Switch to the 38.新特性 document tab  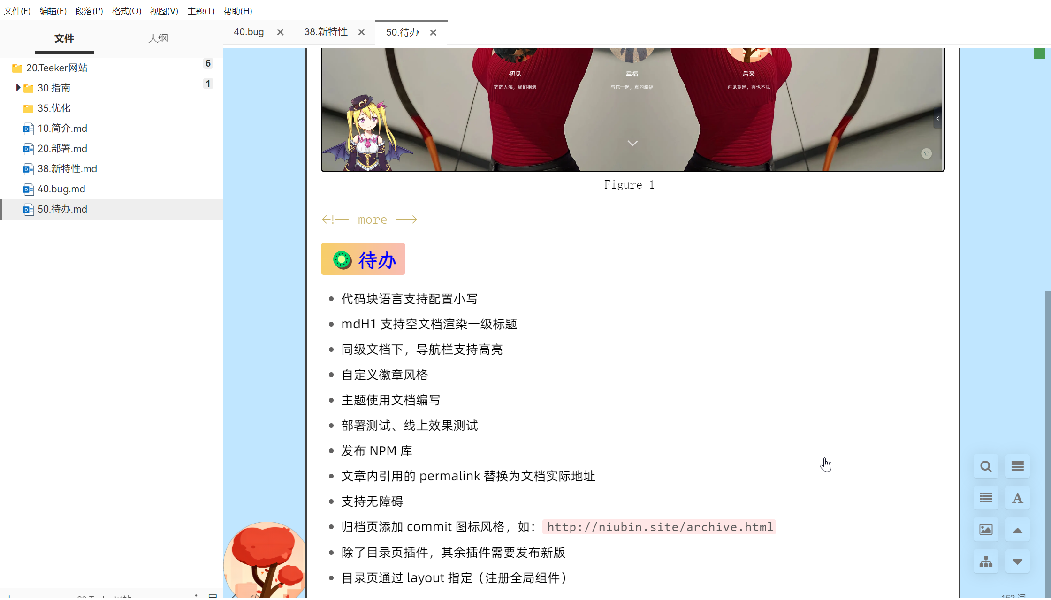(x=326, y=32)
